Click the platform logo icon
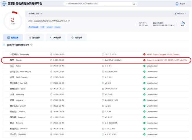 (4, 4)
